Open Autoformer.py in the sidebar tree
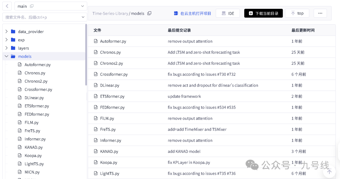This screenshot has height=179, width=340. coord(37,64)
